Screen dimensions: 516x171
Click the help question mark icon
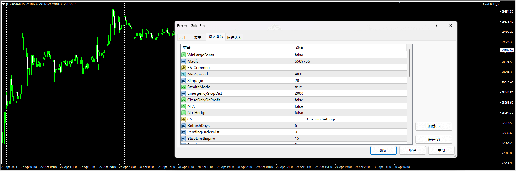tap(436, 26)
